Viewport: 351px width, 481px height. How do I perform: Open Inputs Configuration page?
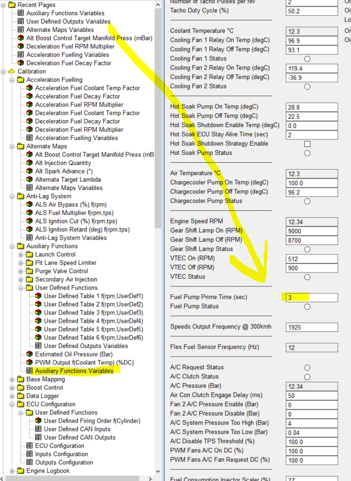tap(61, 454)
